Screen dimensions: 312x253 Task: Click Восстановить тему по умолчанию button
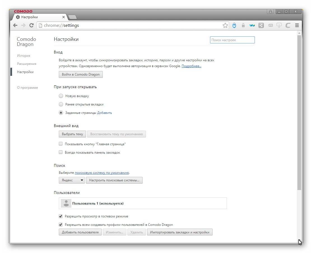pyautogui.click(x=117, y=134)
